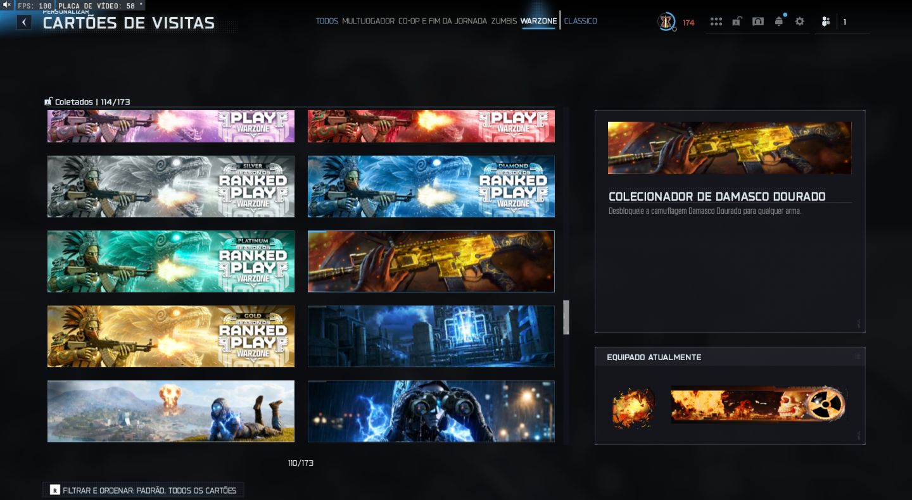Open the settings gear
This screenshot has height=500, width=912.
800,22
